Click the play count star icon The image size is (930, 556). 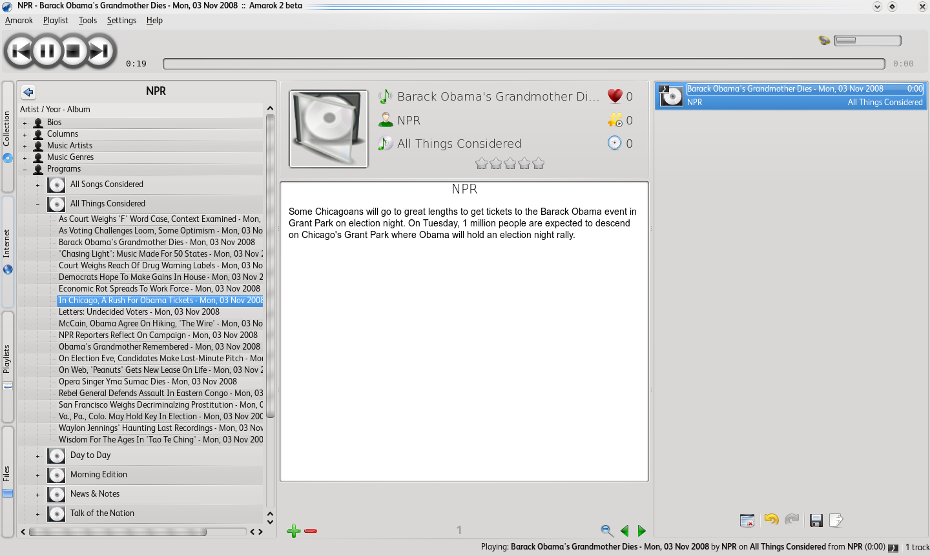(615, 120)
